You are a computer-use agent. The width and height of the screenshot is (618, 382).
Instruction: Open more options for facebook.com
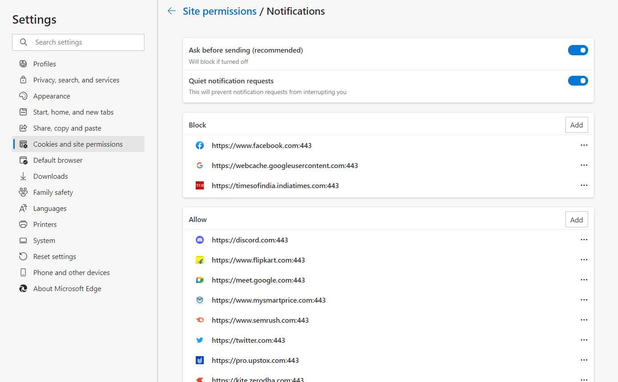click(x=584, y=145)
